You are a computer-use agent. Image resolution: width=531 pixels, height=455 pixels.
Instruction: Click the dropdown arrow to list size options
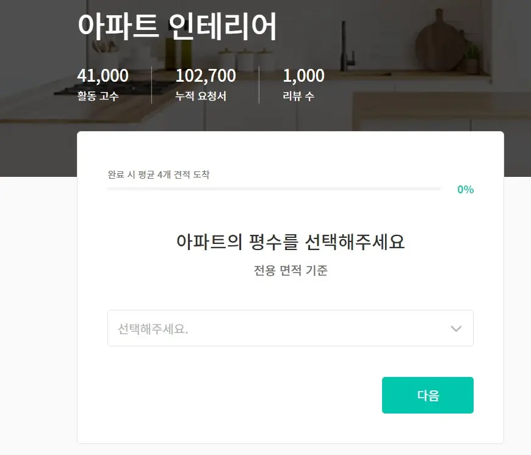tap(455, 328)
